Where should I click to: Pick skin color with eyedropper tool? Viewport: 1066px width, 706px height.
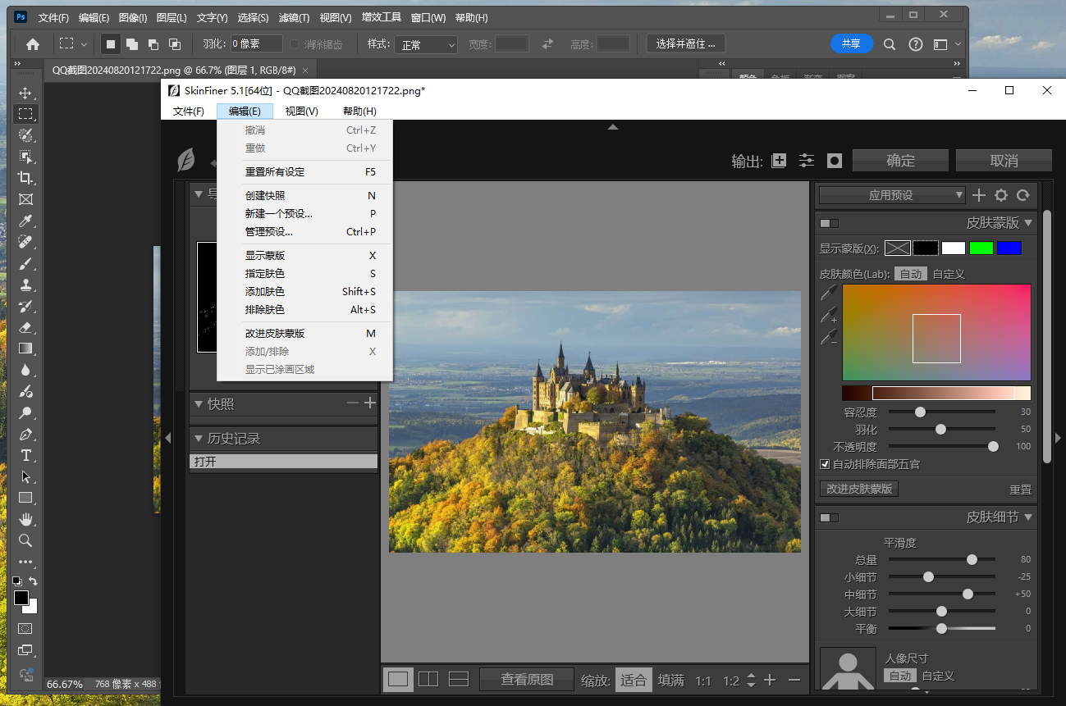point(829,294)
